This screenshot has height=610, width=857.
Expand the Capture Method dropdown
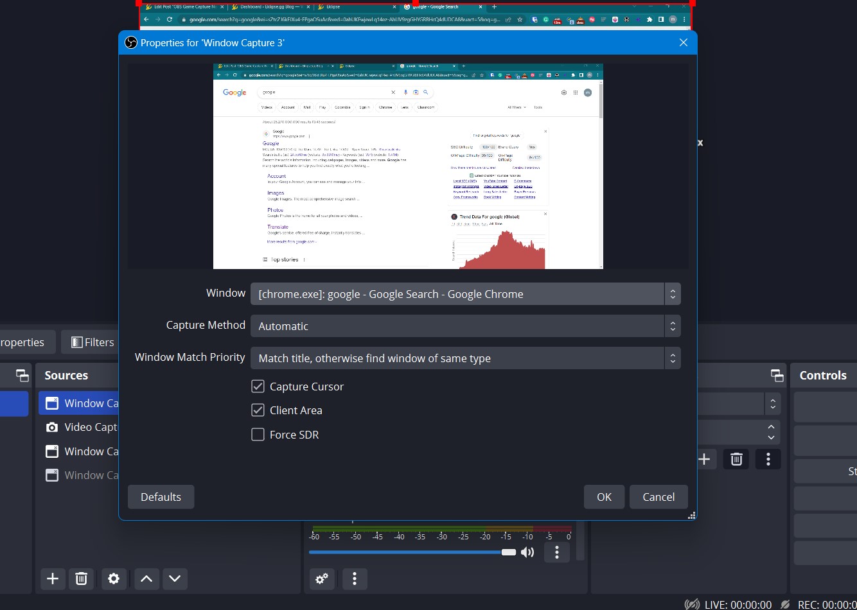coord(465,326)
